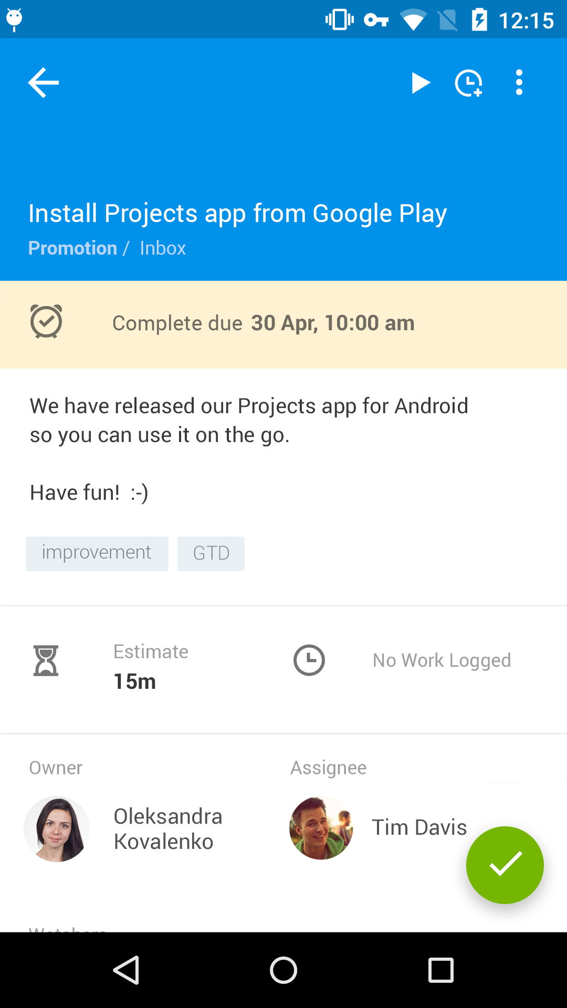Go to the Inbox breadcrumb
Screen dimensions: 567x1008
coord(163,248)
